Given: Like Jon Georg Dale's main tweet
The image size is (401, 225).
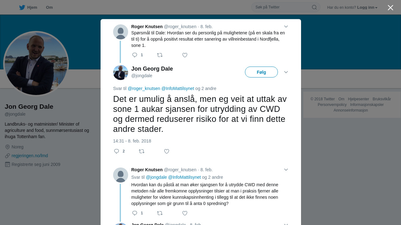Looking at the screenshot, I should coord(167,151).
